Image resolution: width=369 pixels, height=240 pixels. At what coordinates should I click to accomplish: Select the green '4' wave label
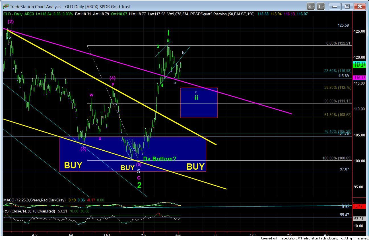162,85
